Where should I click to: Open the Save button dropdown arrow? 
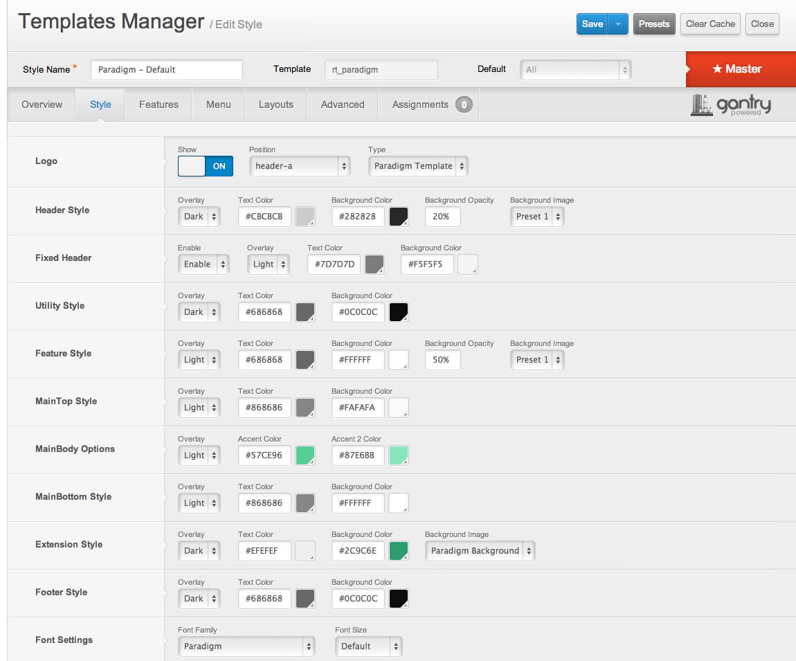pos(618,24)
